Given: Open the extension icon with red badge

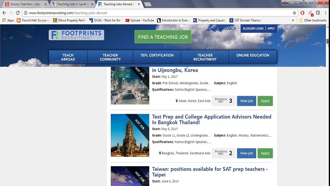Looking at the screenshot, I should pos(310,13).
